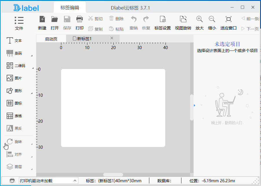The image size is (261, 186).
Task: Click the 旋转 rotate tool
Action: (14, 142)
